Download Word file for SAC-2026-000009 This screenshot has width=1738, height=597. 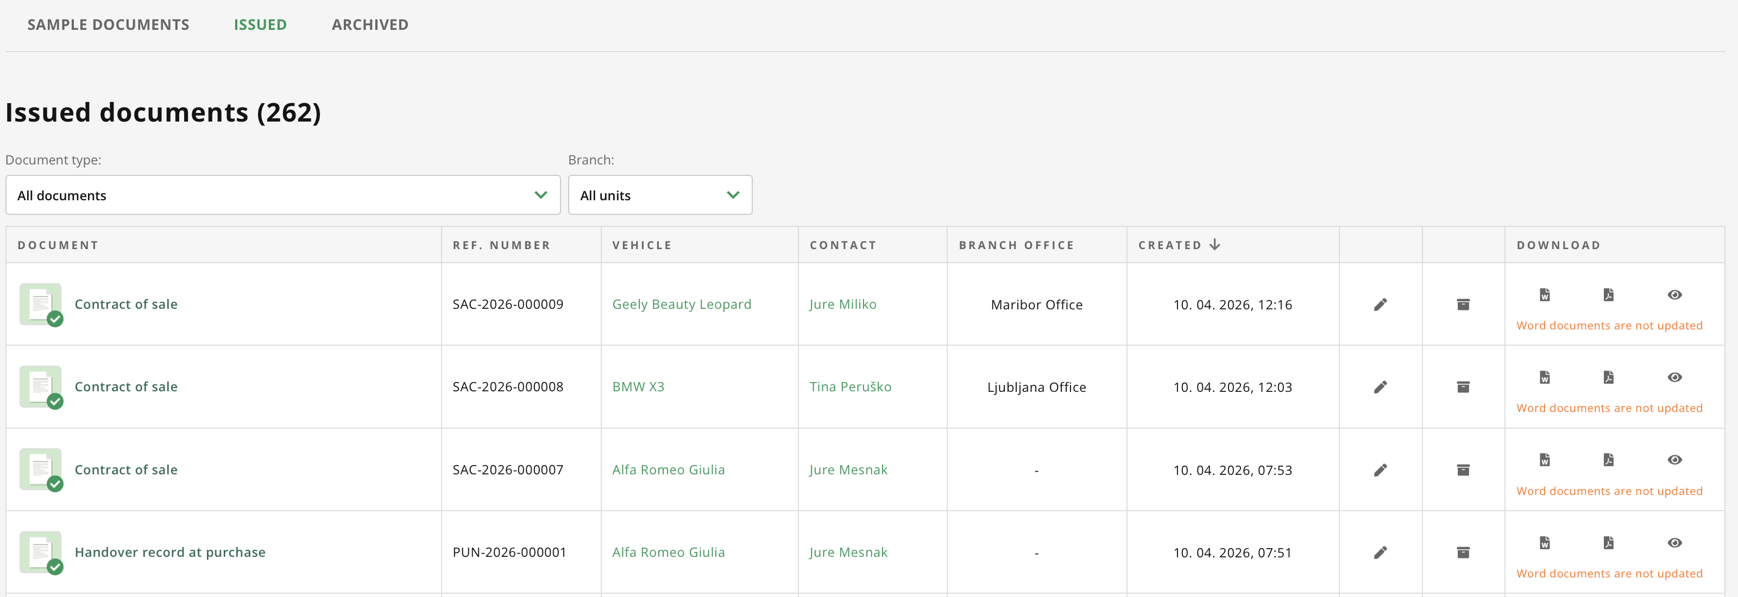1544,295
